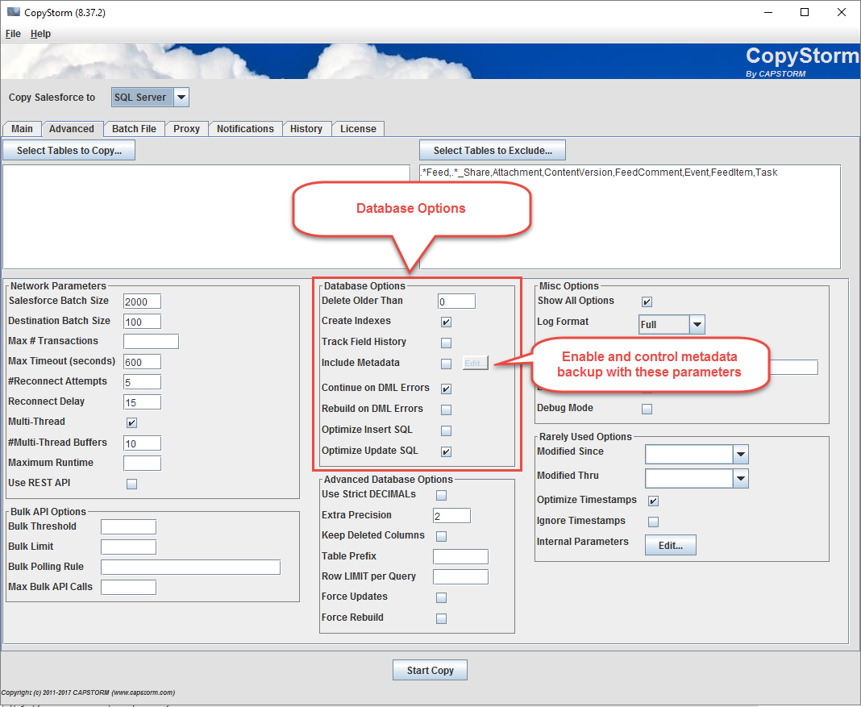861x707 pixels.
Task: Click the #Reconnect Attempts field
Action: (142, 382)
